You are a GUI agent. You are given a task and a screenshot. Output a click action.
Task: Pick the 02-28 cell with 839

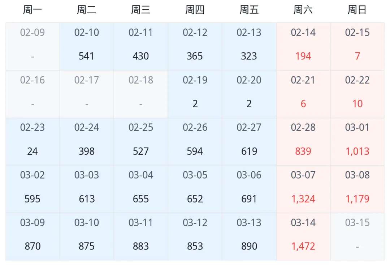click(x=303, y=141)
